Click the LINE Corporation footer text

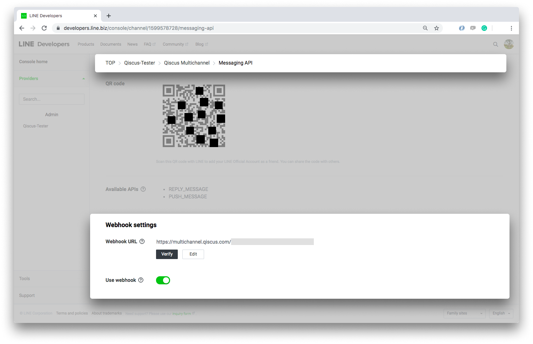point(36,313)
